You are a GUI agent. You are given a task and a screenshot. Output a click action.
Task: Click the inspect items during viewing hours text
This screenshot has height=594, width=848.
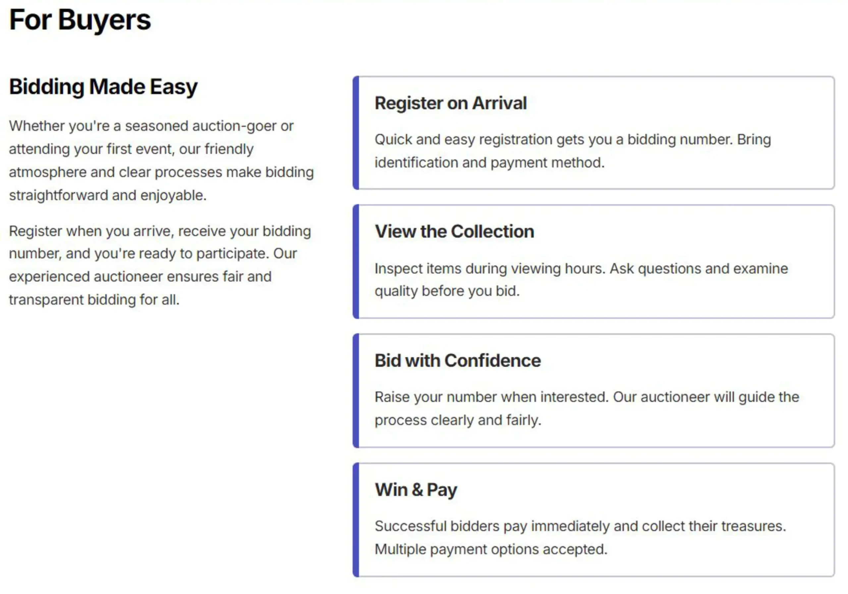point(581,280)
